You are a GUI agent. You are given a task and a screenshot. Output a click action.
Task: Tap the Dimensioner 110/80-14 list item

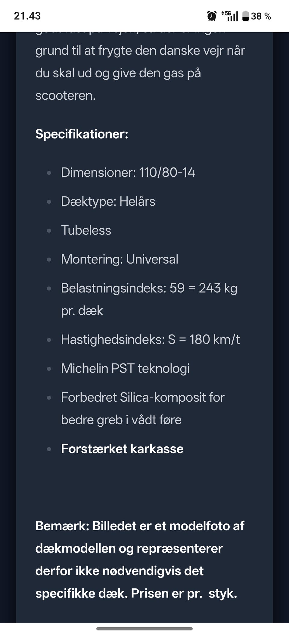pos(128,173)
